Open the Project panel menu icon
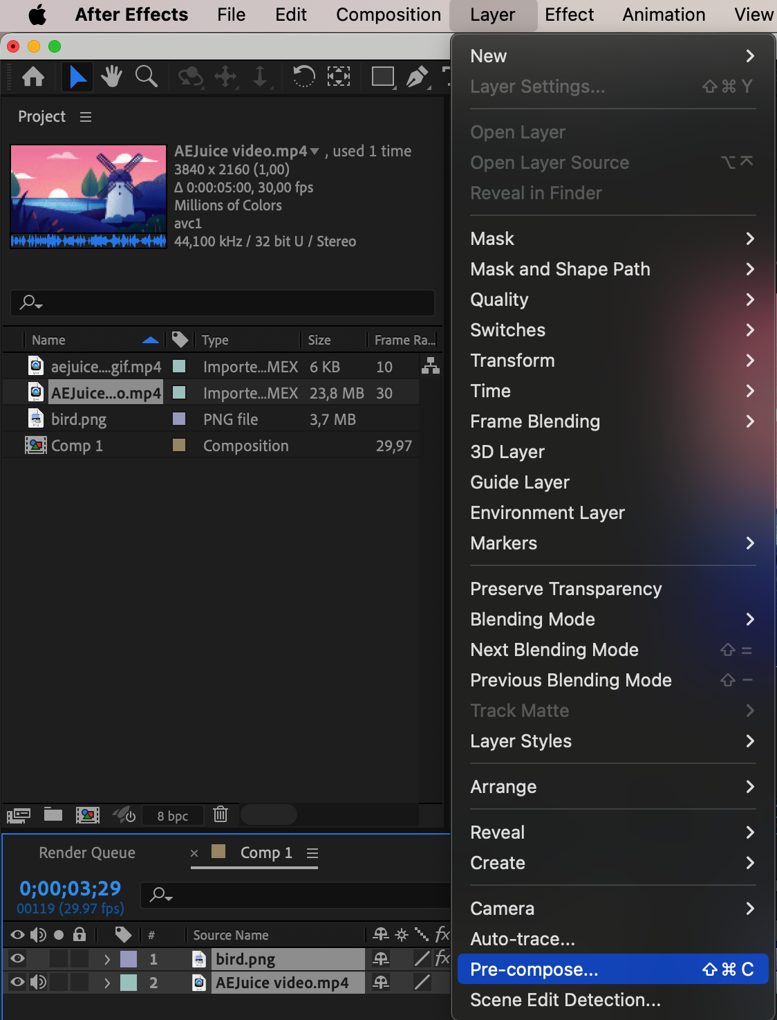Image resolution: width=777 pixels, height=1020 pixels. (x=86, y=117)
